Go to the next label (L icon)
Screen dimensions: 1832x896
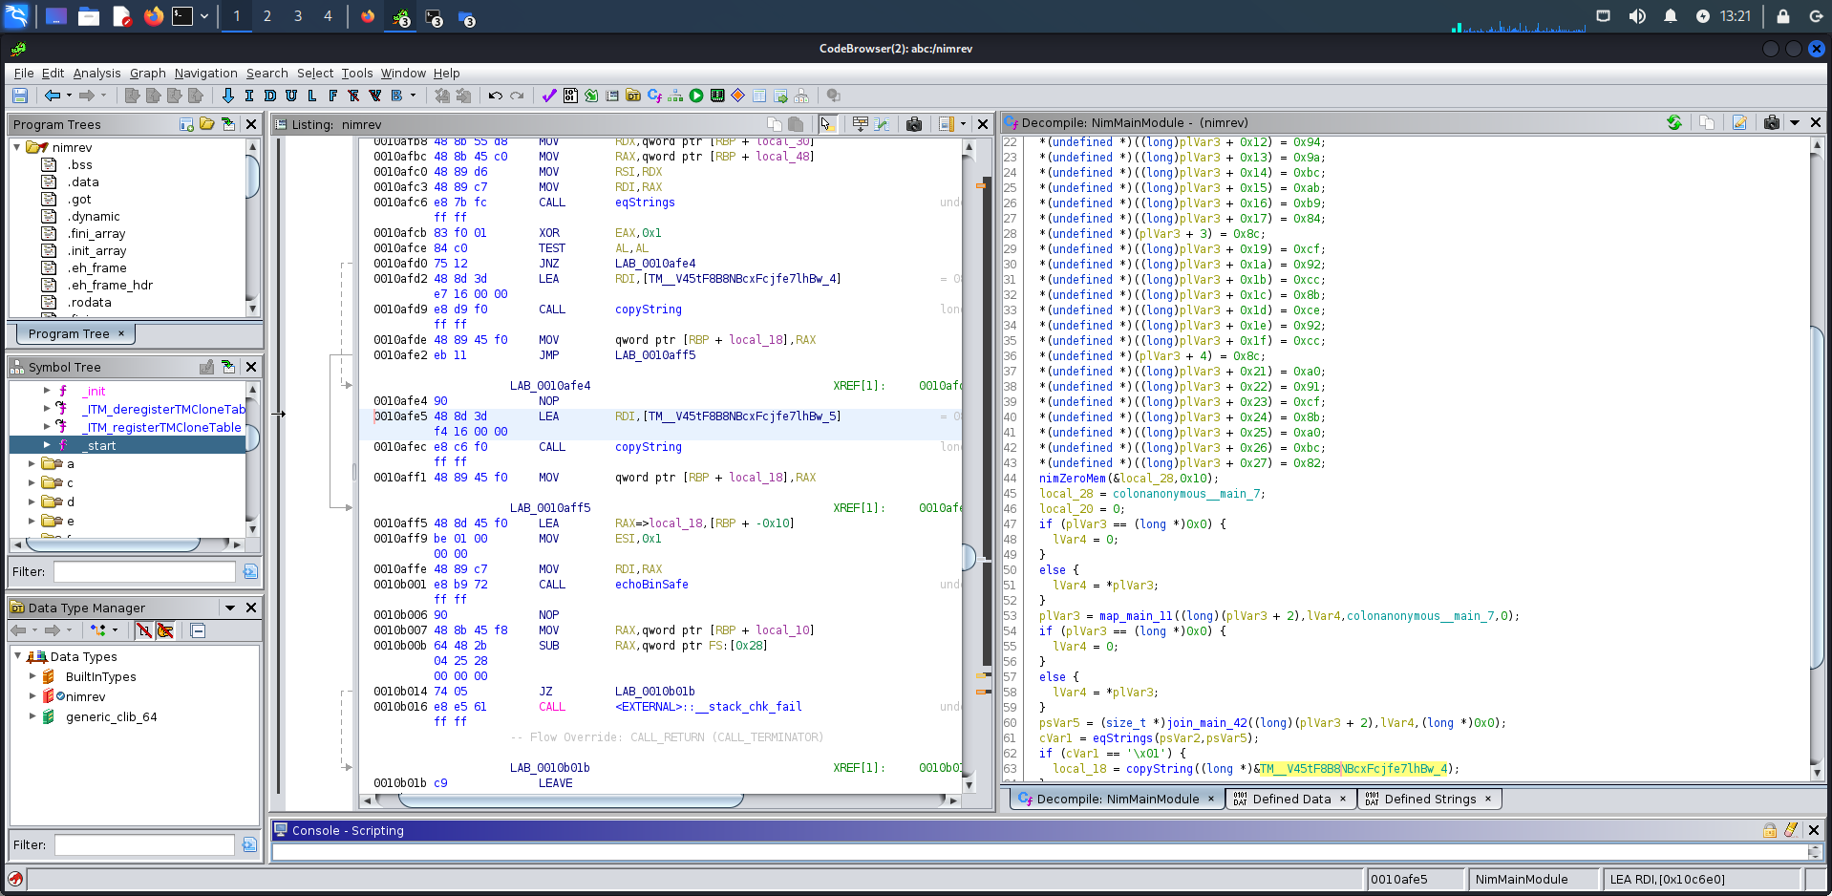[312, 96]
